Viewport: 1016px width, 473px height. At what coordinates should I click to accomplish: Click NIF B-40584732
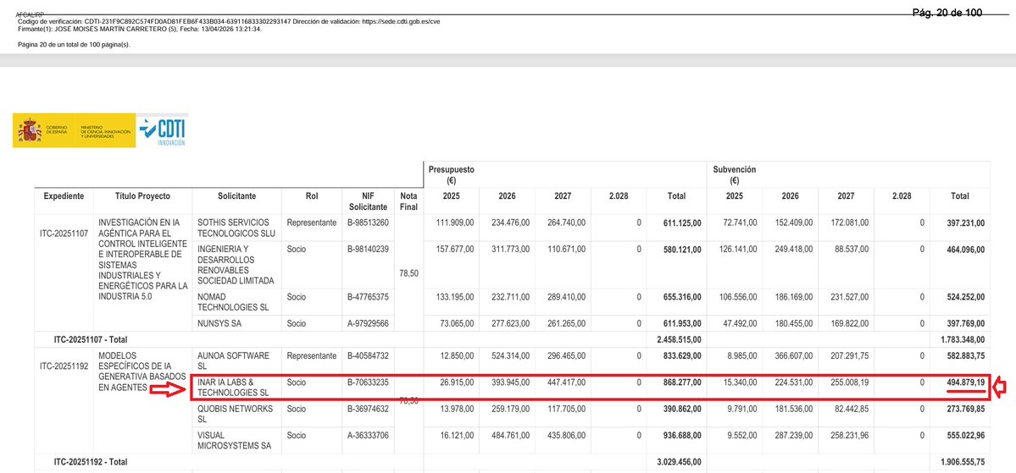pos(368,355)
